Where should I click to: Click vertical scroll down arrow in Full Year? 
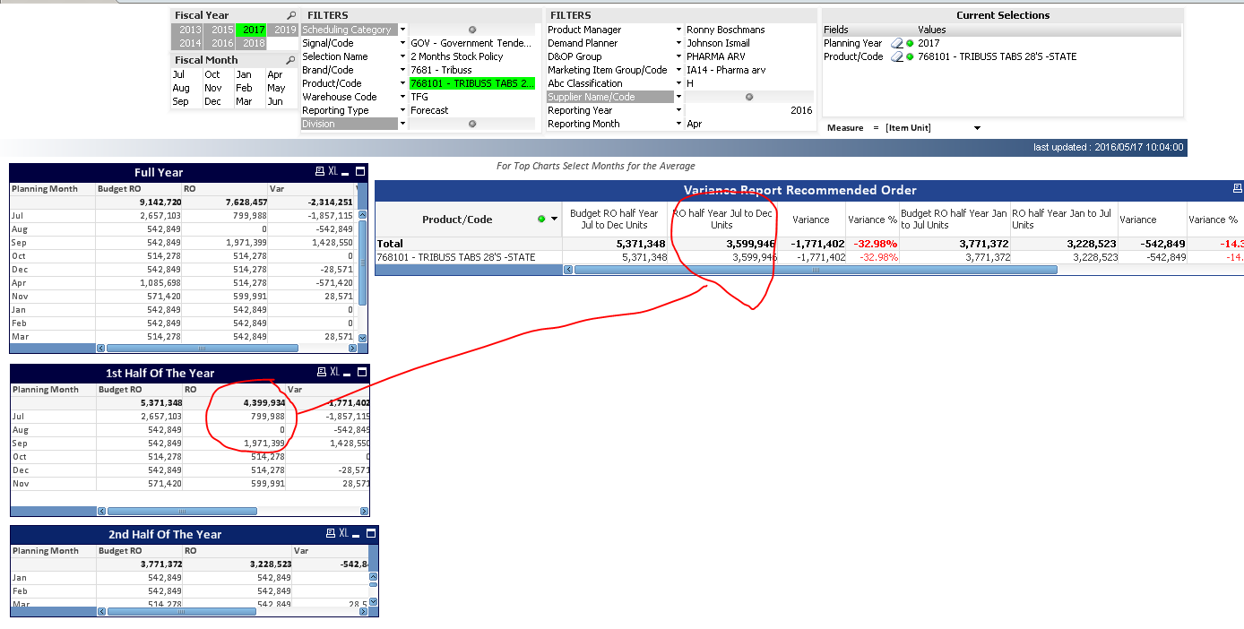pyautogui.click(x=362, y=338)
